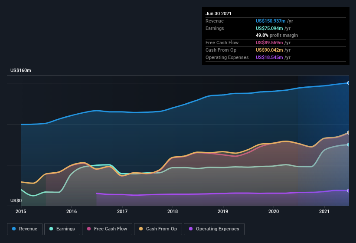This screenshot has height=243, width=356.
Task: Click the US$75.094m earnings value
Action: click(269, 28)
